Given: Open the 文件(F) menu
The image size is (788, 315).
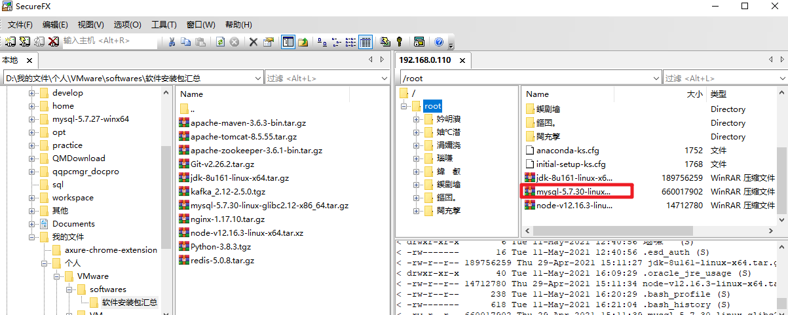Looking at the screenshot, I should pos(20,25).
